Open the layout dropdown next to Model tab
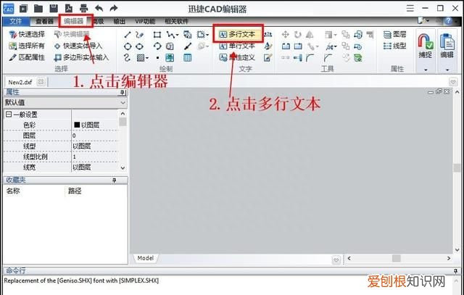The height and width of the screenshot is (295, 464). 336,260
